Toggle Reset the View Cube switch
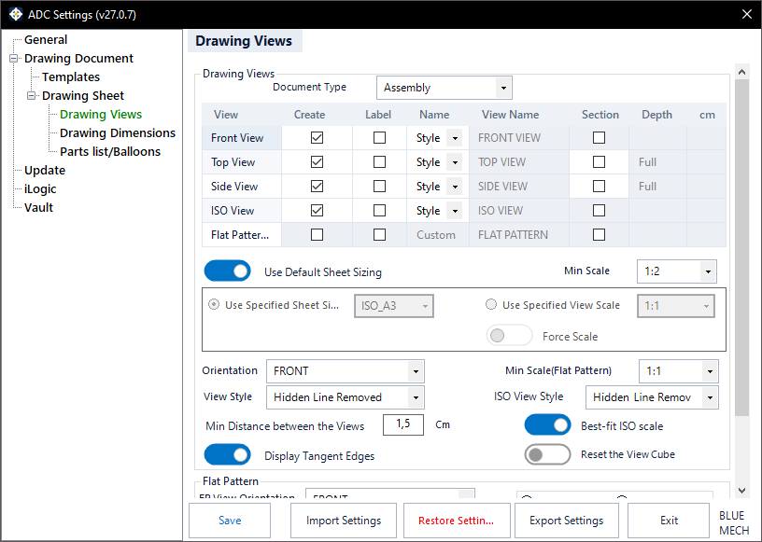Image resolution: width=762 pixels, height=542 pixels. [x=547, y=454]
